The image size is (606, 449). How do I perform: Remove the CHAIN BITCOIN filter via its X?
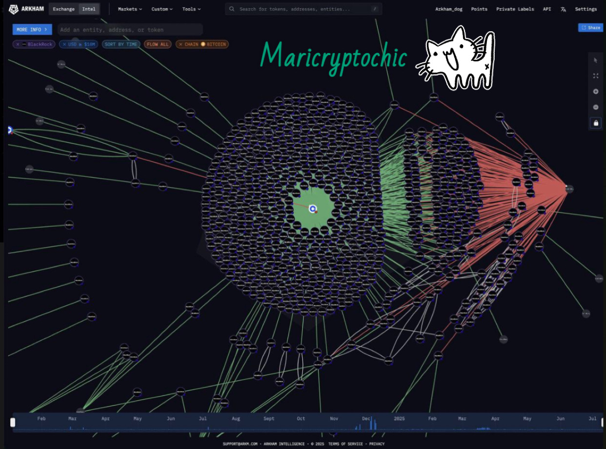pyautogui.click(x=181, y=44)
